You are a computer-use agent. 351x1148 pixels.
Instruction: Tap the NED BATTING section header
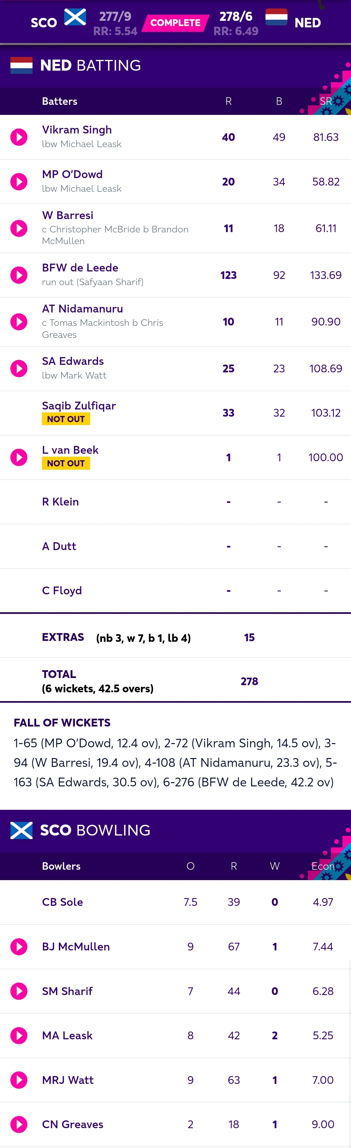[x=176, y=65]
